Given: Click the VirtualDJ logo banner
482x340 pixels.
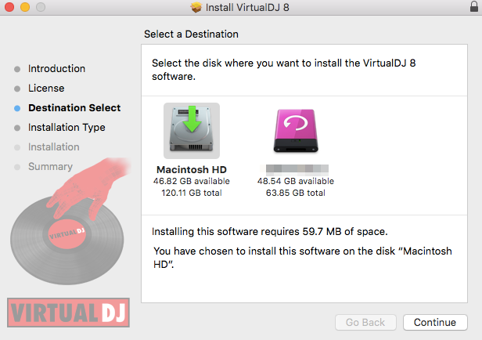Looking at the screenshot, I should pos(68,313).
